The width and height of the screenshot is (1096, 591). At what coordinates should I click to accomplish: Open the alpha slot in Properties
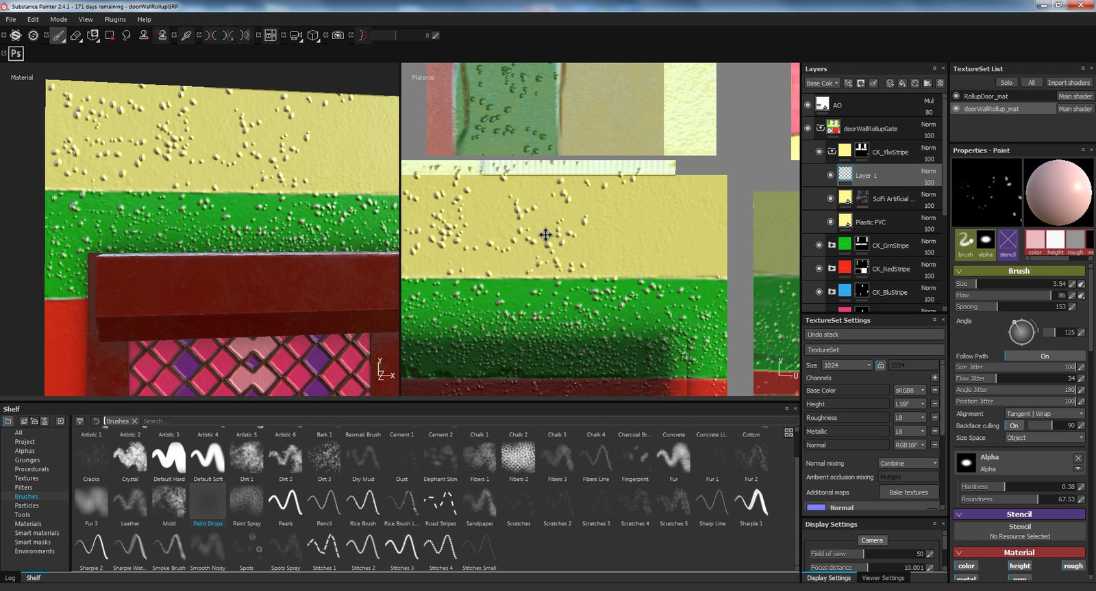click(x=986, y=244)
